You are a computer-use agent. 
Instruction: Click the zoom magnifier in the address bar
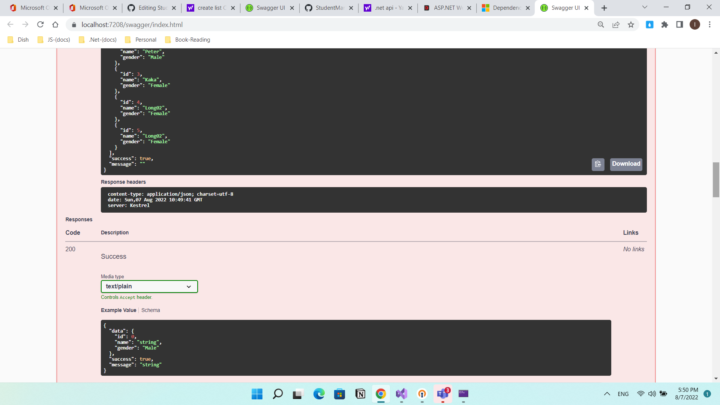[x=601, y=24]
